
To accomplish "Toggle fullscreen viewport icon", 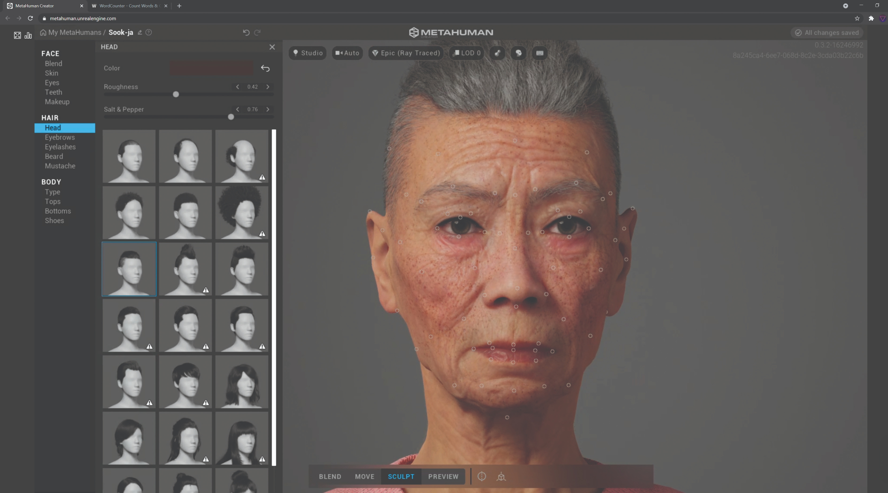I will point(17,35).
